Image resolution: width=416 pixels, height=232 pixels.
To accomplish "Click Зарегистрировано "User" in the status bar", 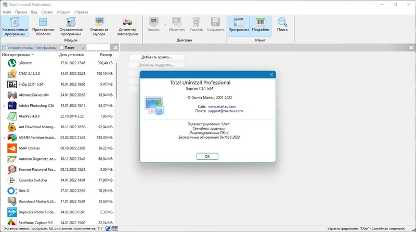I will 366,228.
